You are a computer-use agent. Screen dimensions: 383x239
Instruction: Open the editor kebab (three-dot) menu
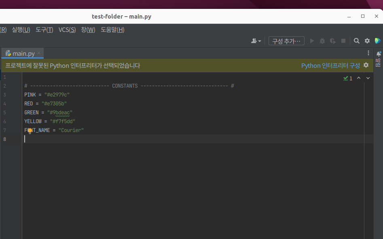[368, 53]
